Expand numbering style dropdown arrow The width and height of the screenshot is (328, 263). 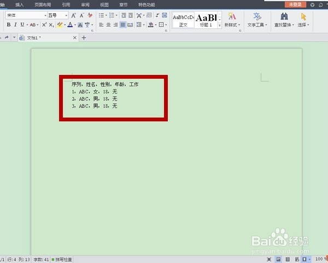(x=116, y=15)
